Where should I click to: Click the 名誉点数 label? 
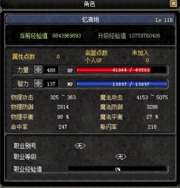tap(96, 53)
